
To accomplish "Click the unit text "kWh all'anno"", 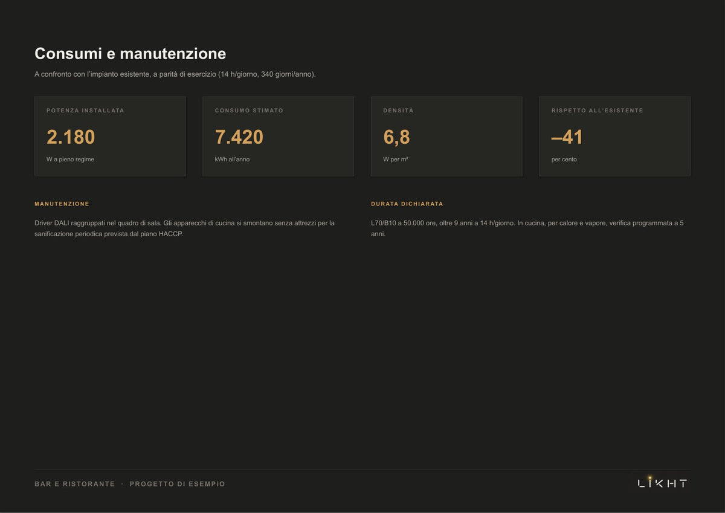I will tap(232, 160).
